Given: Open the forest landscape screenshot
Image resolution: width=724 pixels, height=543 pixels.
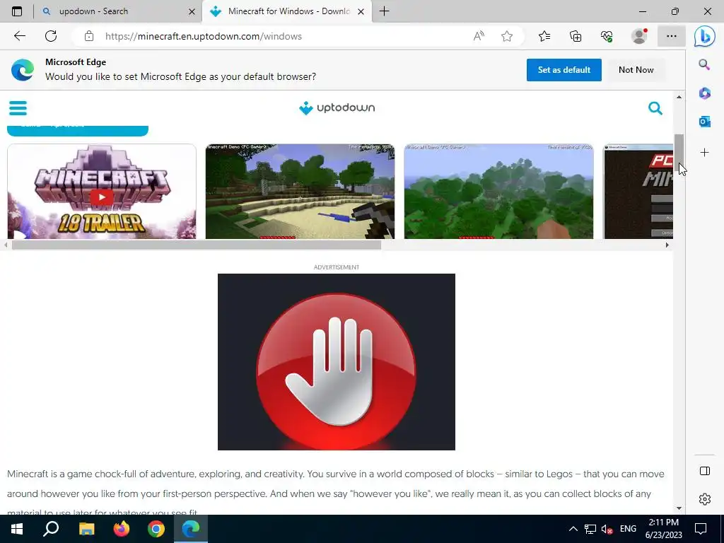Looking at the screenshot, I should click(498, 192).
